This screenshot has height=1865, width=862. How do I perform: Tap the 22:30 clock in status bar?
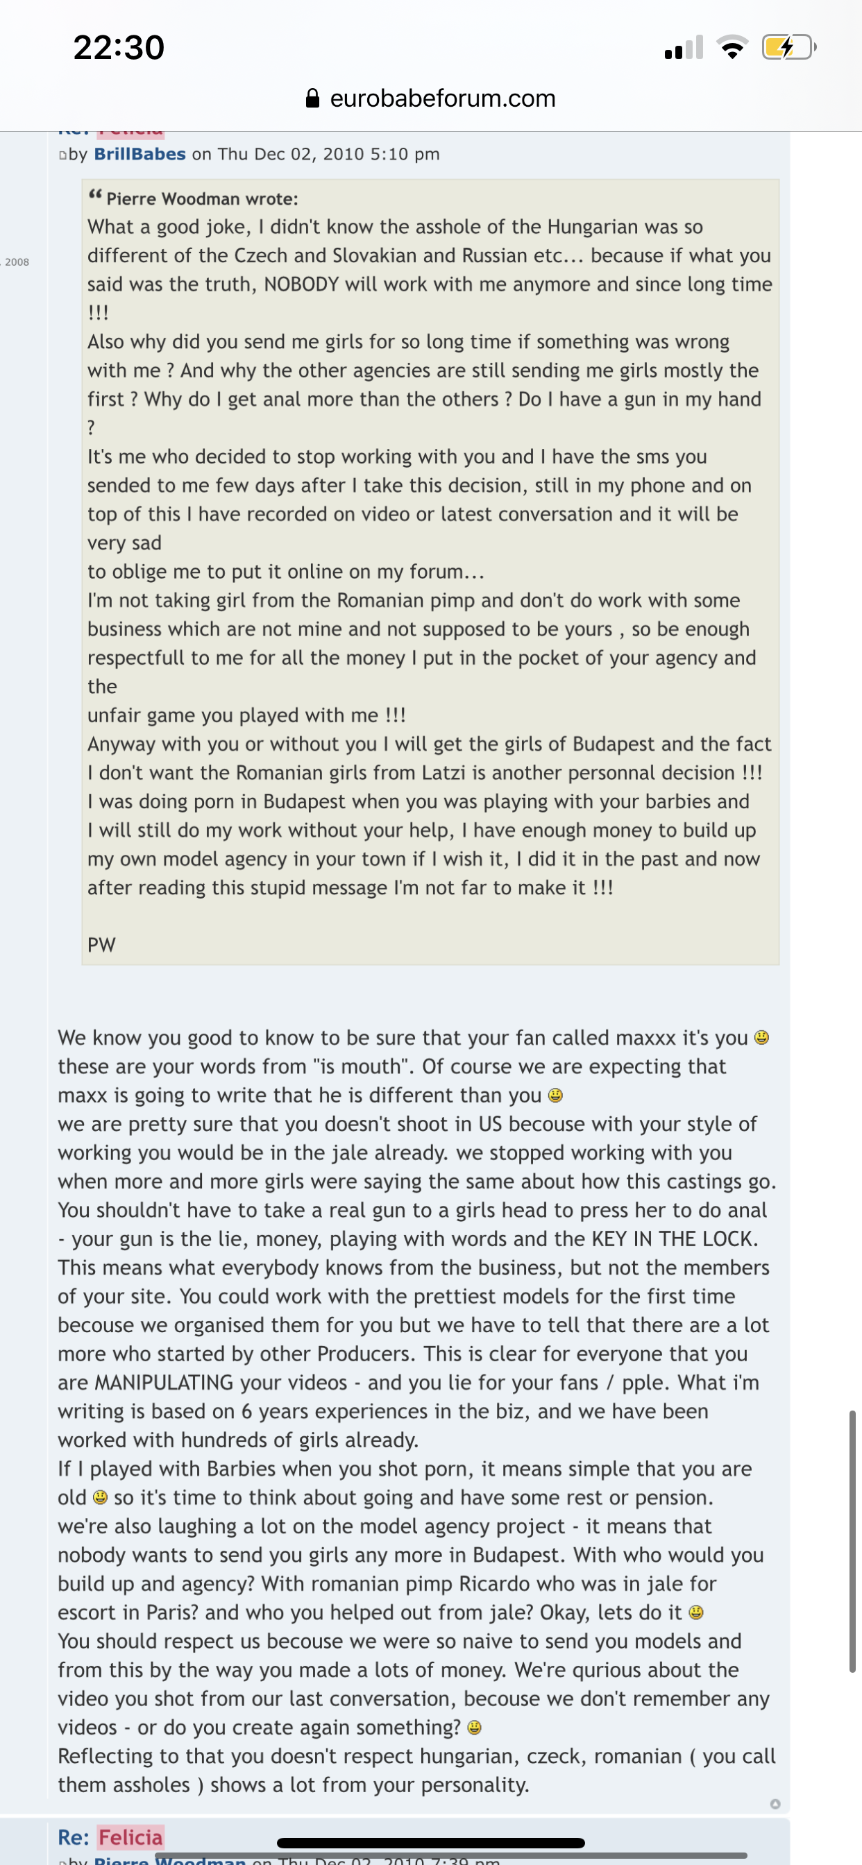click(x=119, y=48)
